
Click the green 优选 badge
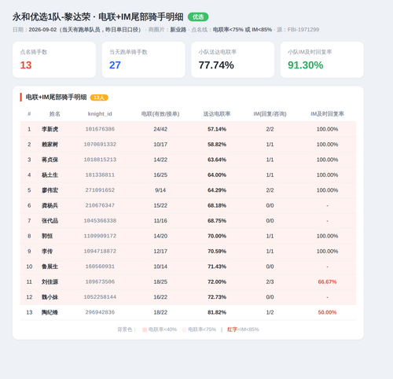point(198,17)
